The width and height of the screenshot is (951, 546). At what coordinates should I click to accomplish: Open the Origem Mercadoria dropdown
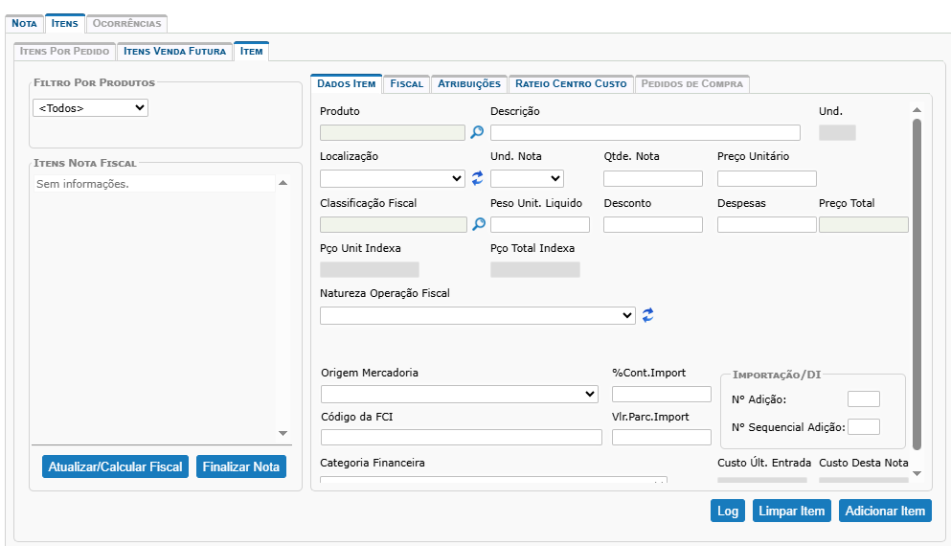click(459, 394)
